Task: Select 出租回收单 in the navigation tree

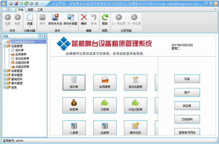Action: [22, 63]
